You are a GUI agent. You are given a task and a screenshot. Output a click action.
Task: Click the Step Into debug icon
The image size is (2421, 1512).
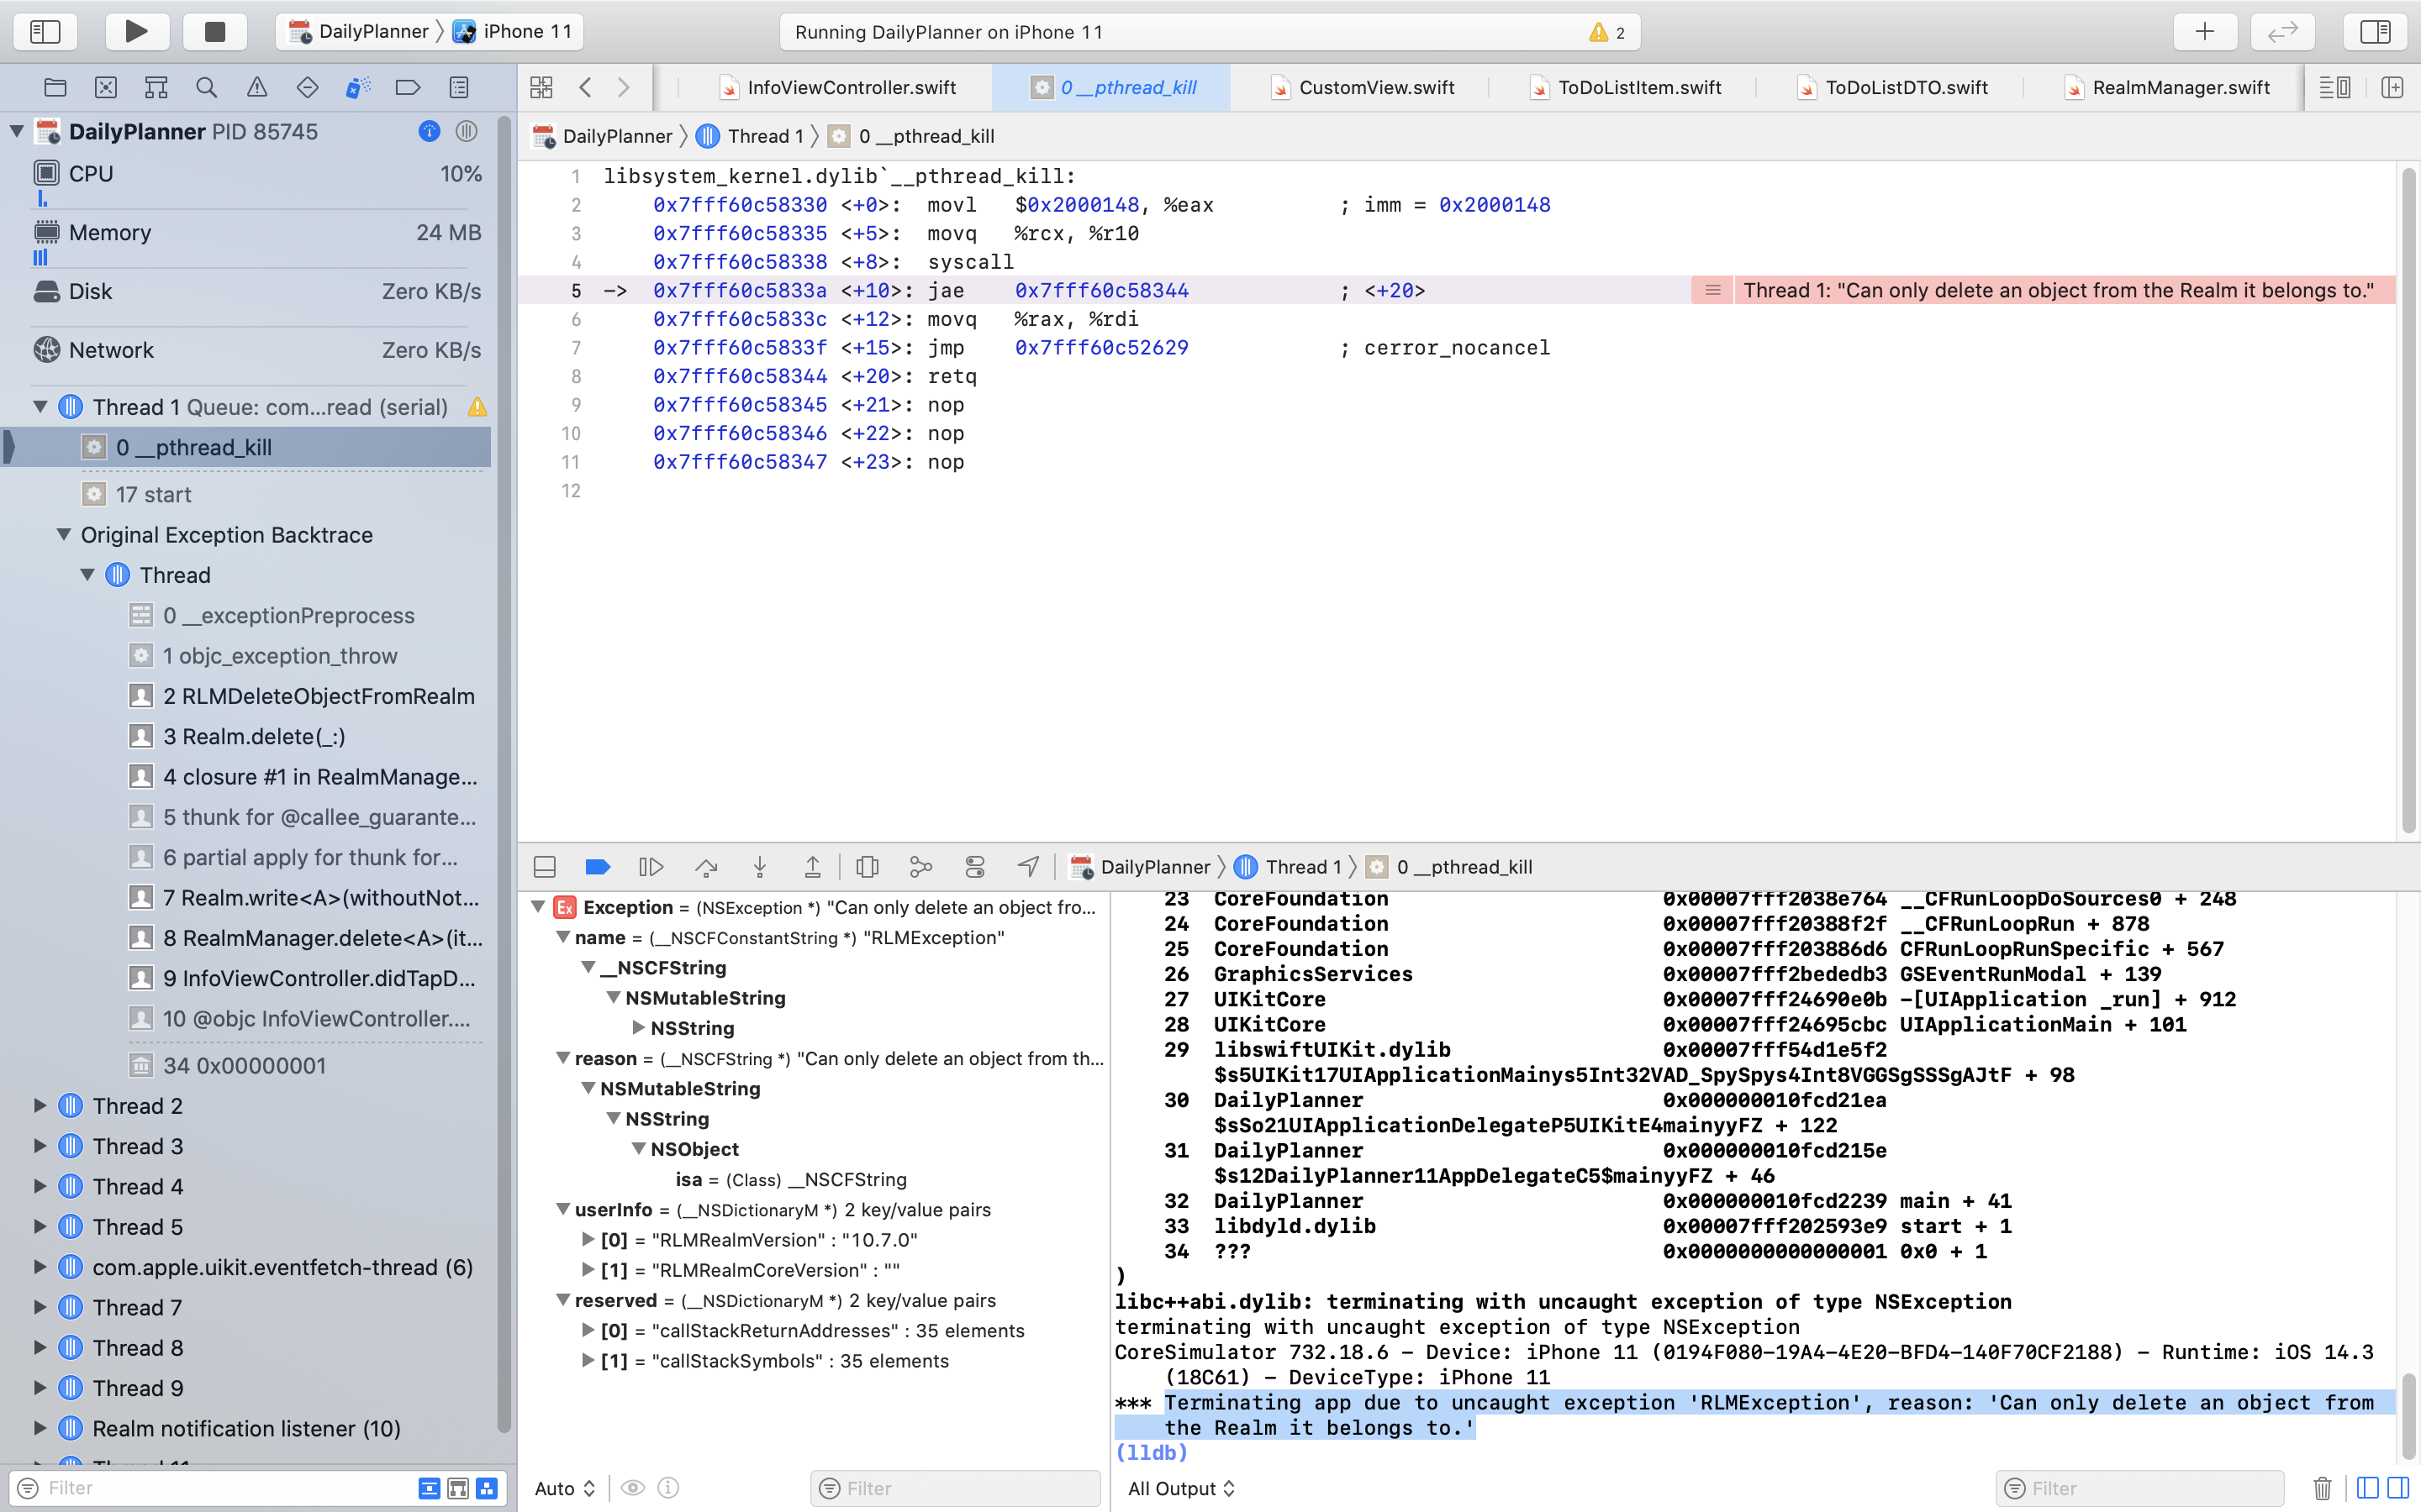(x=759, y=867)
